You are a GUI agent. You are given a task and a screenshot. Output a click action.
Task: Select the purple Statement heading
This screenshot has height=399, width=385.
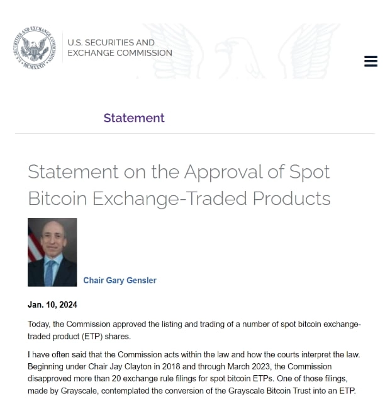coord(134,118)
